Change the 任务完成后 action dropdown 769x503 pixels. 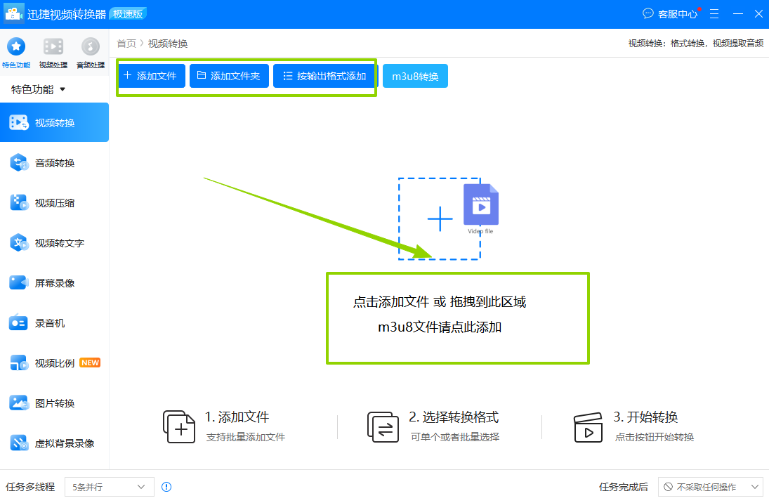pos(711,487)
